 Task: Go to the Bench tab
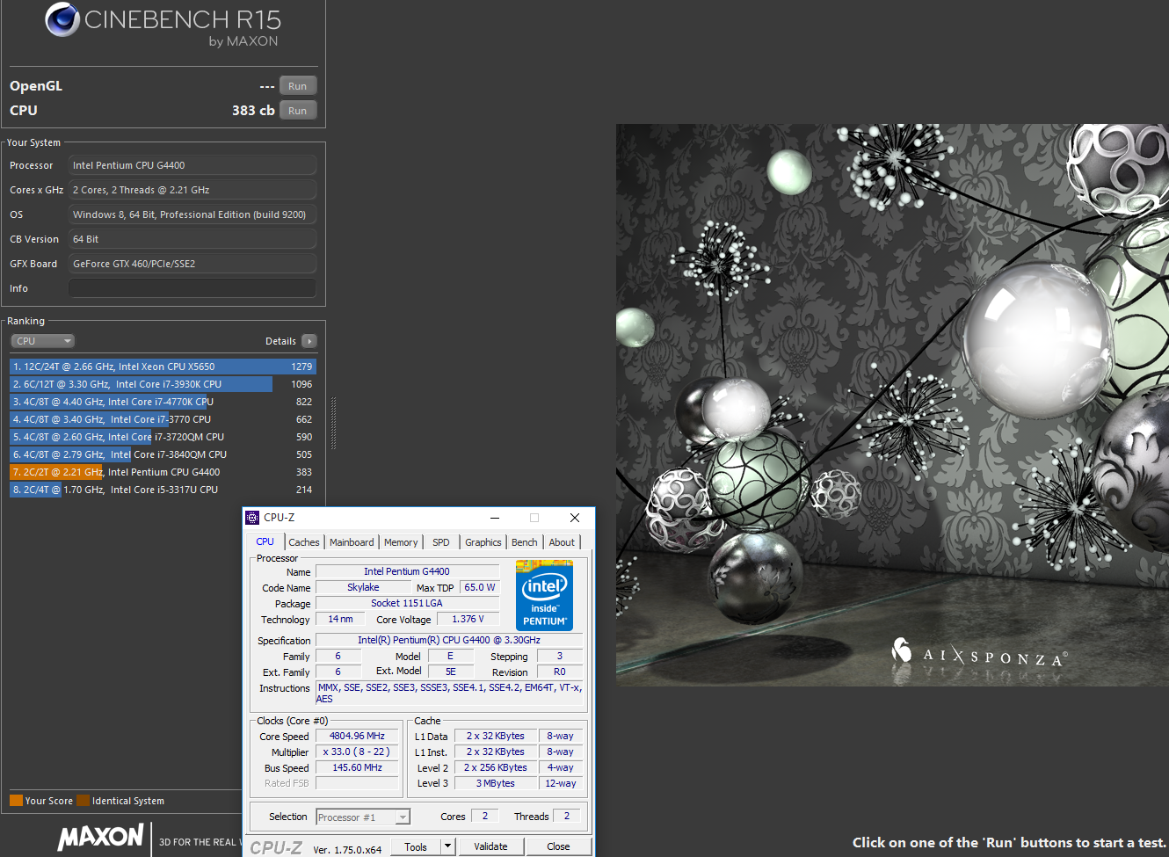[524, 542]
